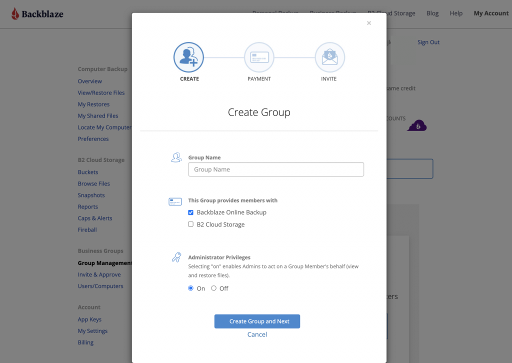Cancel the group creation
The width and height of the screenshot is (512, 363).
(x=257, y=334)
